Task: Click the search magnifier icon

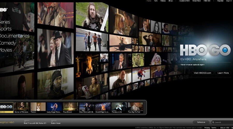Action: [213, 122]
